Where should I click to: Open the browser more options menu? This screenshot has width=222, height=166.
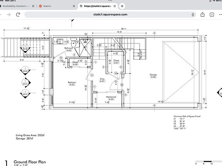click(220, 15)
